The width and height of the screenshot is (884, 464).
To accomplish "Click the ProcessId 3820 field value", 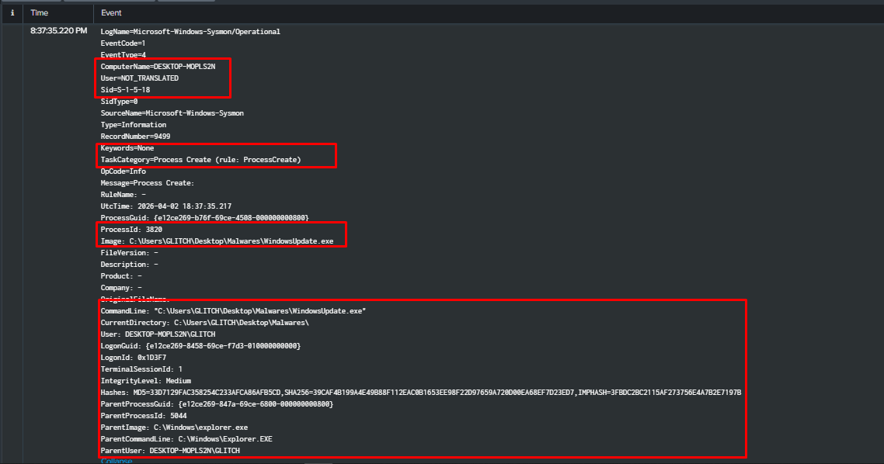I will tap(129, 229).
